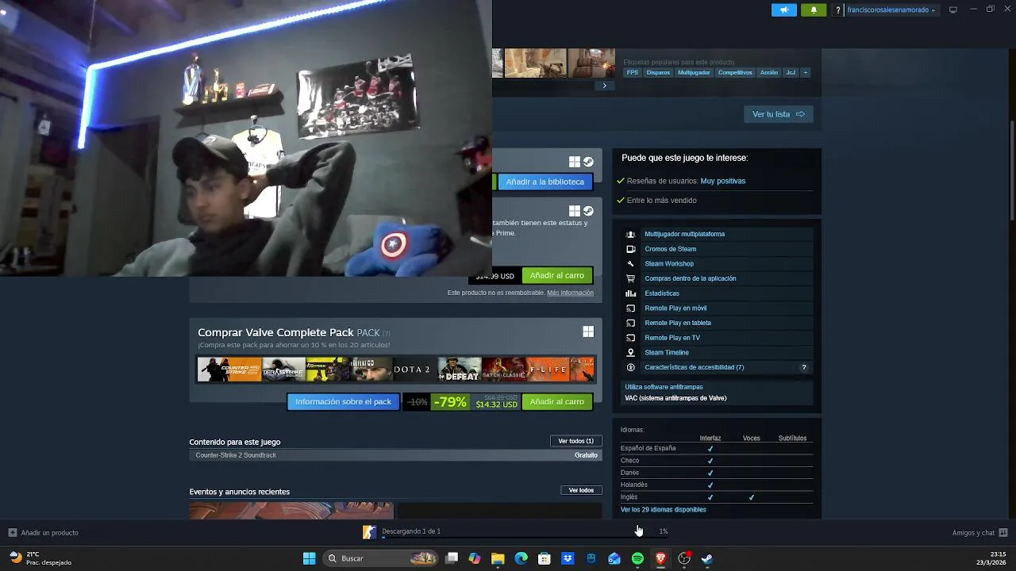Open the Muy positivas user reviews link

point(722,181)
